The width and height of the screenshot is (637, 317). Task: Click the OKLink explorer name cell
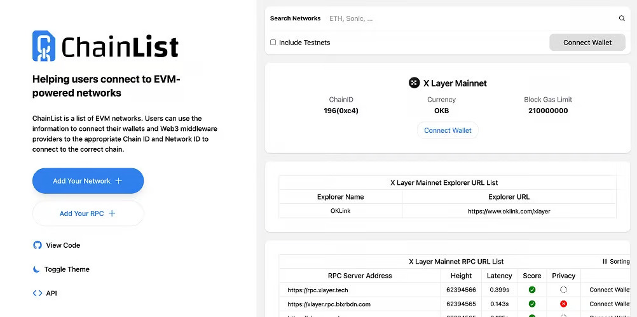(341, 211)
